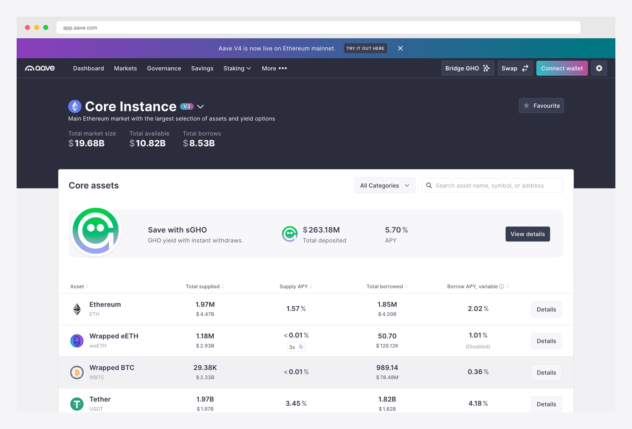
Task: Navigate to Governance
Action: coord(164,68)
